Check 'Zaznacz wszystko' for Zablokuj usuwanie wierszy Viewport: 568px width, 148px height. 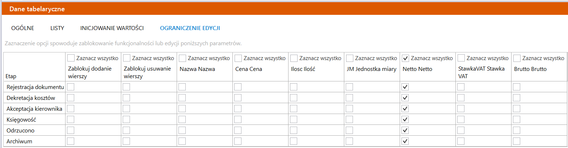127,58
